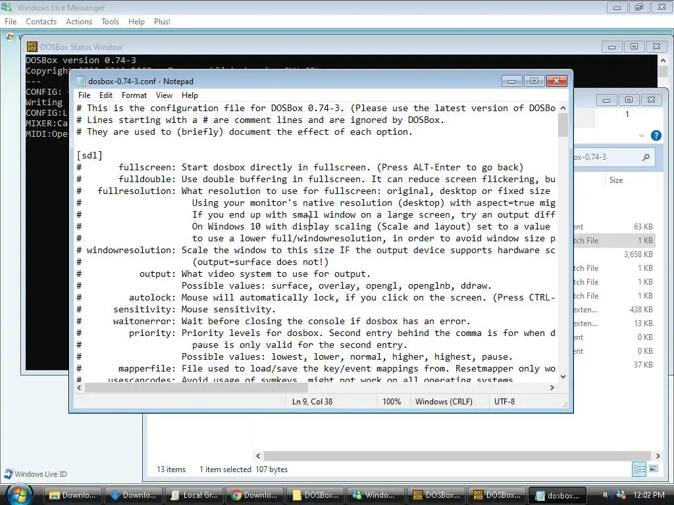Expand the Explorer ribbon chevron
This screenshot has width=674, height=505.
coord(641,135)
